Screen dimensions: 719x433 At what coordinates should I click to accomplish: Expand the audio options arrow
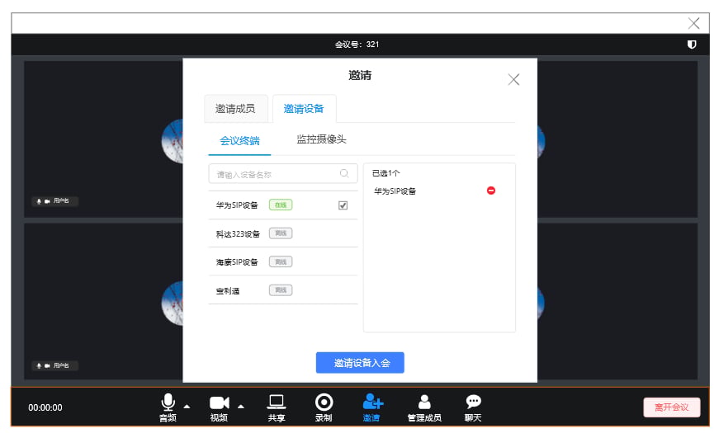[187, 407]
